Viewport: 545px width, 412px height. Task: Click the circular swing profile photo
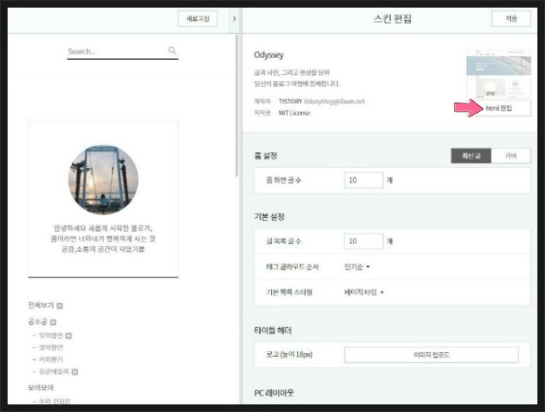pos(104,180)
